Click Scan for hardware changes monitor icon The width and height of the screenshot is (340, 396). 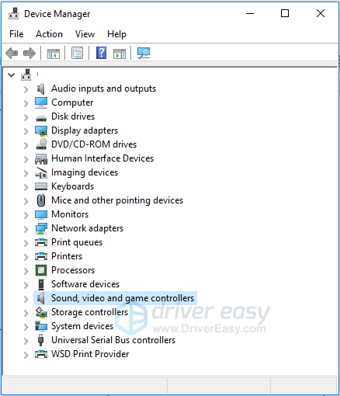point(144,53)
